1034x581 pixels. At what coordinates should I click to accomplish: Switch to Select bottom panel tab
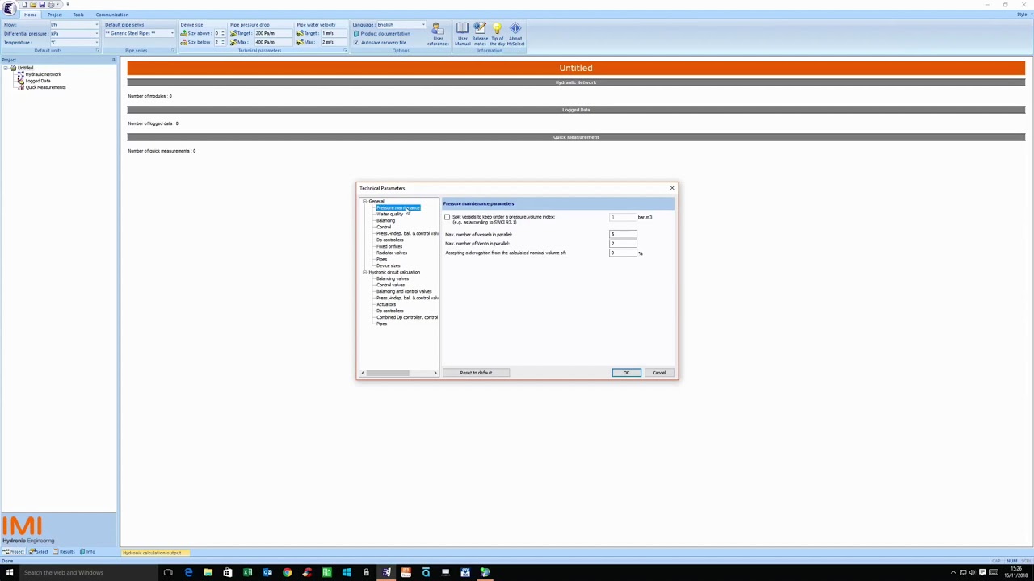pyautogui.click(x=40, y=552)
